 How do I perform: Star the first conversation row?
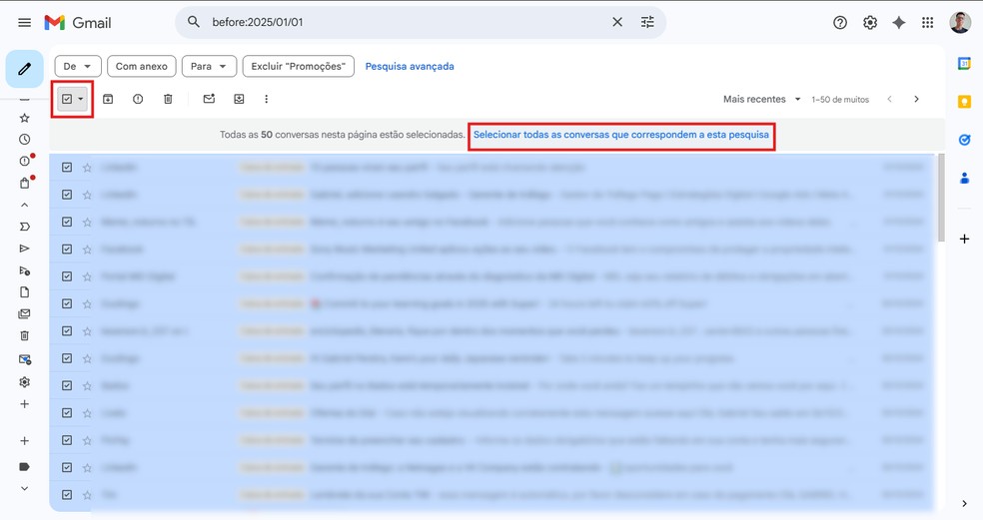(x=87, y=168)
